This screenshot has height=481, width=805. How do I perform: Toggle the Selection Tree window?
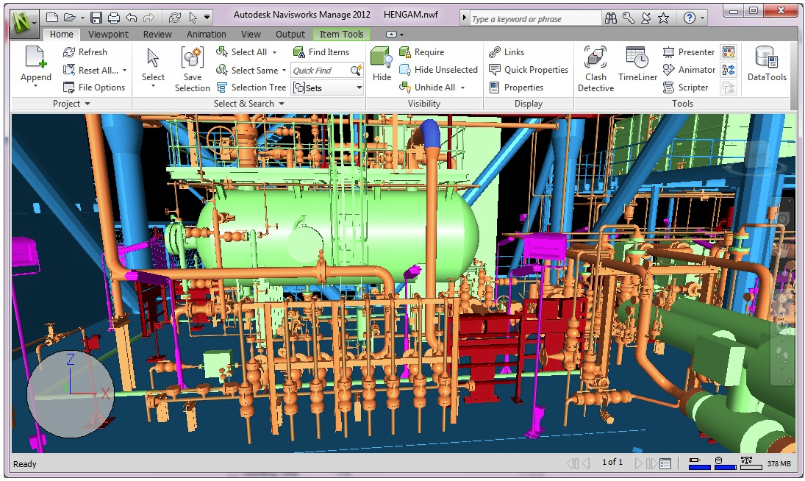point(251,88)
